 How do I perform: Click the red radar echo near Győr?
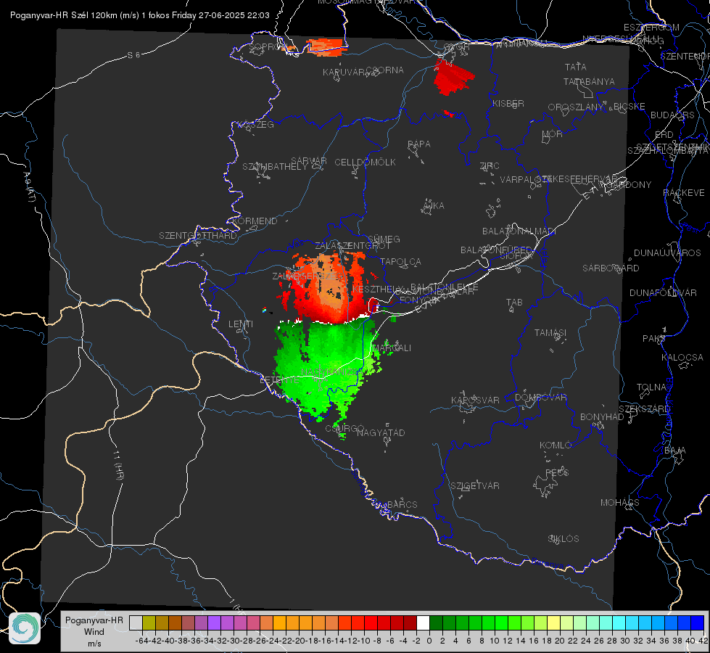coord(453,77)
